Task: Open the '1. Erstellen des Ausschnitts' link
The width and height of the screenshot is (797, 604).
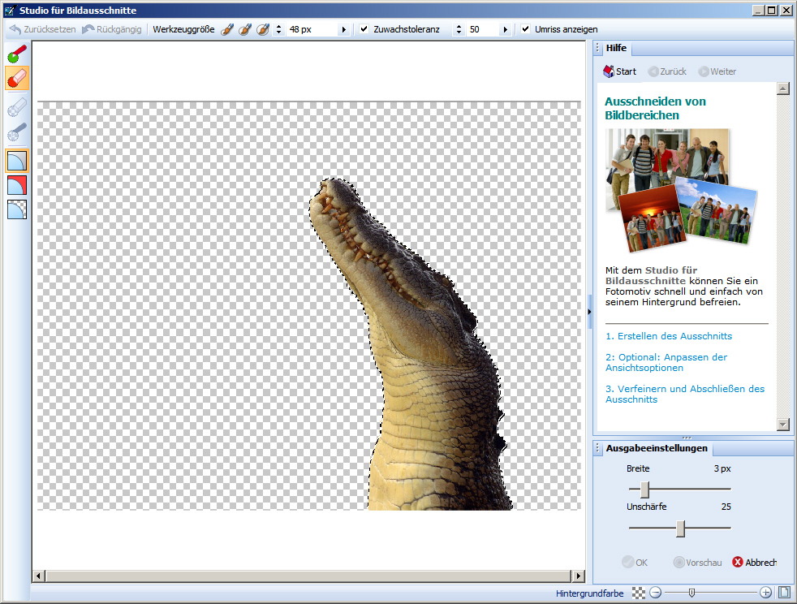Action: [668, 336]
